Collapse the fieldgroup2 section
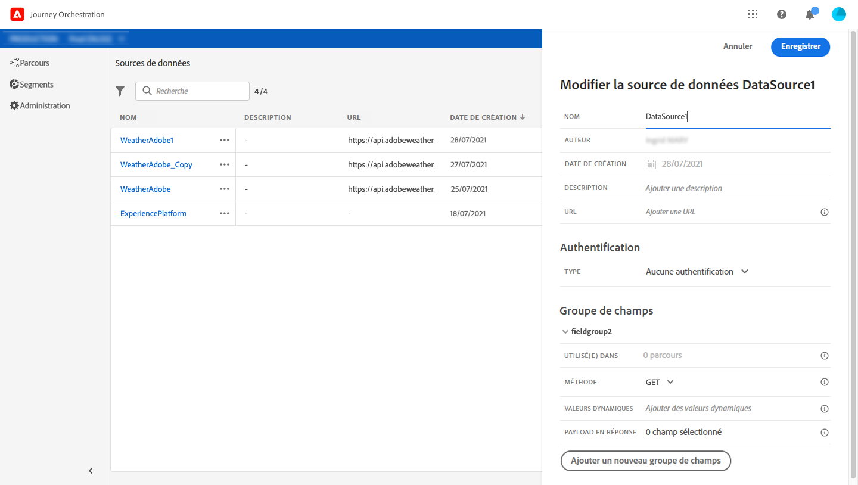This screenshot has height=485, width=858. (x=565, y=332)
